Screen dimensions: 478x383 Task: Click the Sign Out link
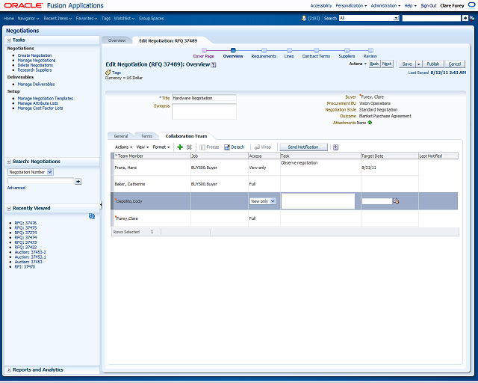pos(429,5)
